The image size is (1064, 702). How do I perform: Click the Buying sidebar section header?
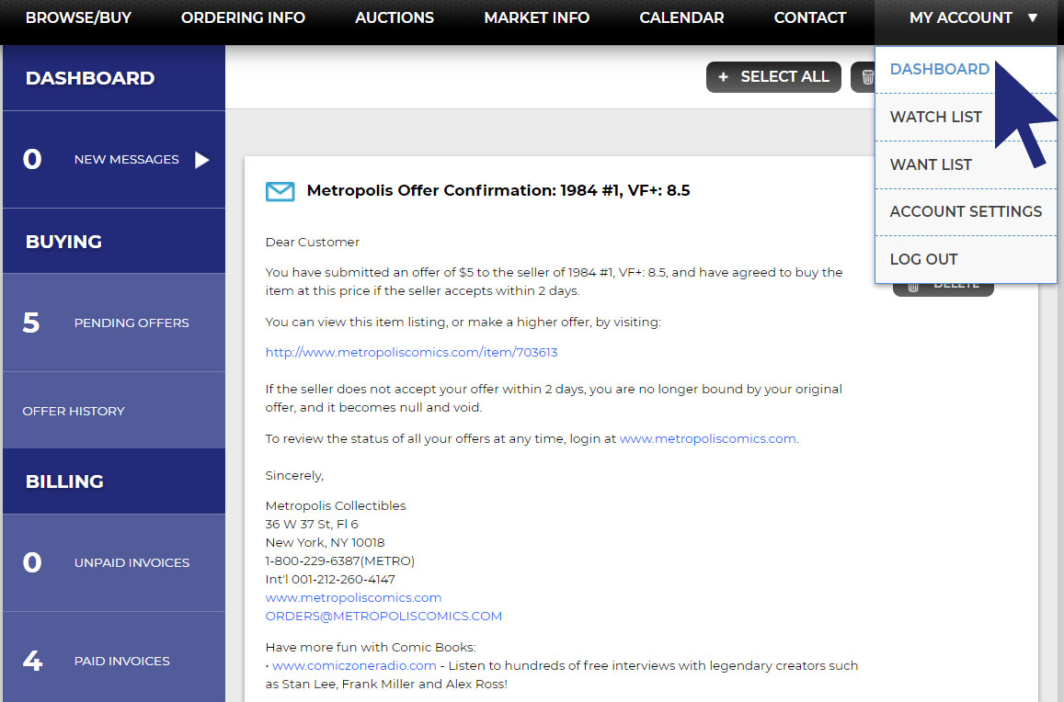pyautogui.click(x=114, y=242)
